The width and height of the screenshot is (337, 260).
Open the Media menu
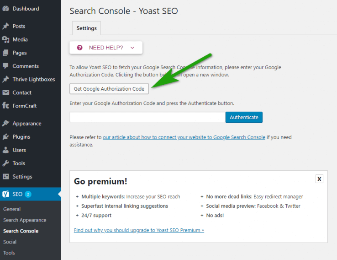pos(20,39)
